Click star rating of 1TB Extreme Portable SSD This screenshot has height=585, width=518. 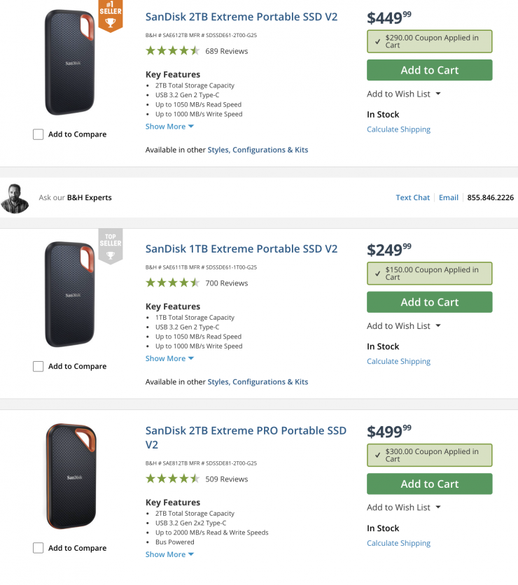(172, 283)
